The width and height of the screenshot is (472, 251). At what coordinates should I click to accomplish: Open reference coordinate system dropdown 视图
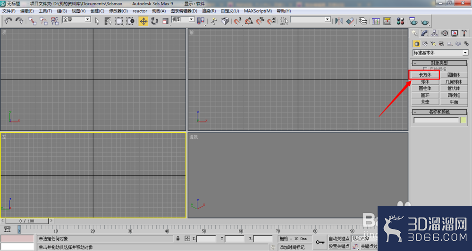point(183,19)
